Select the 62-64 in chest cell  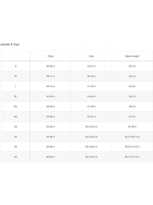pyautogui.click(x=51, y=157)
